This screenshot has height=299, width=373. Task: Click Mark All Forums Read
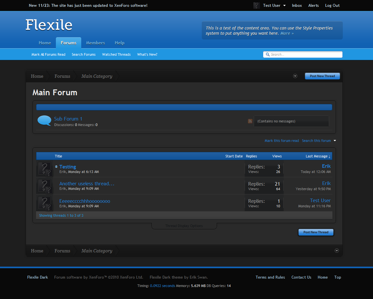coord(48,54)
